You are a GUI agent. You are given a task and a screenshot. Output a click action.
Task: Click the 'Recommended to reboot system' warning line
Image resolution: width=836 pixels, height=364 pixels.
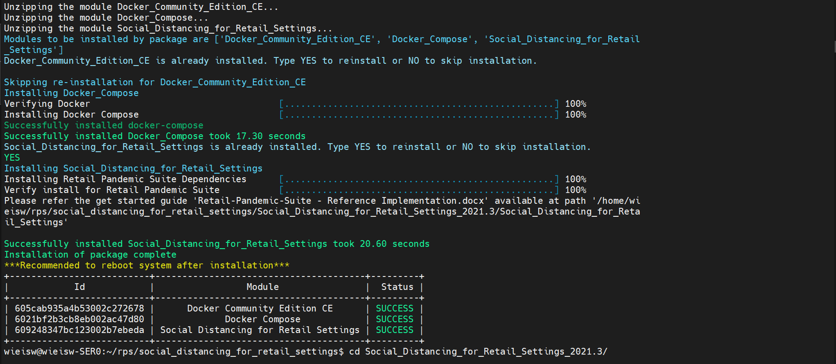coord(147,266)
